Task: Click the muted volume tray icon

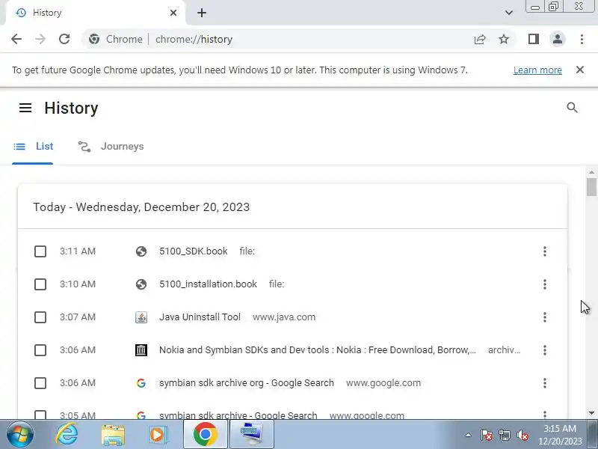Action: click(522, 435)
